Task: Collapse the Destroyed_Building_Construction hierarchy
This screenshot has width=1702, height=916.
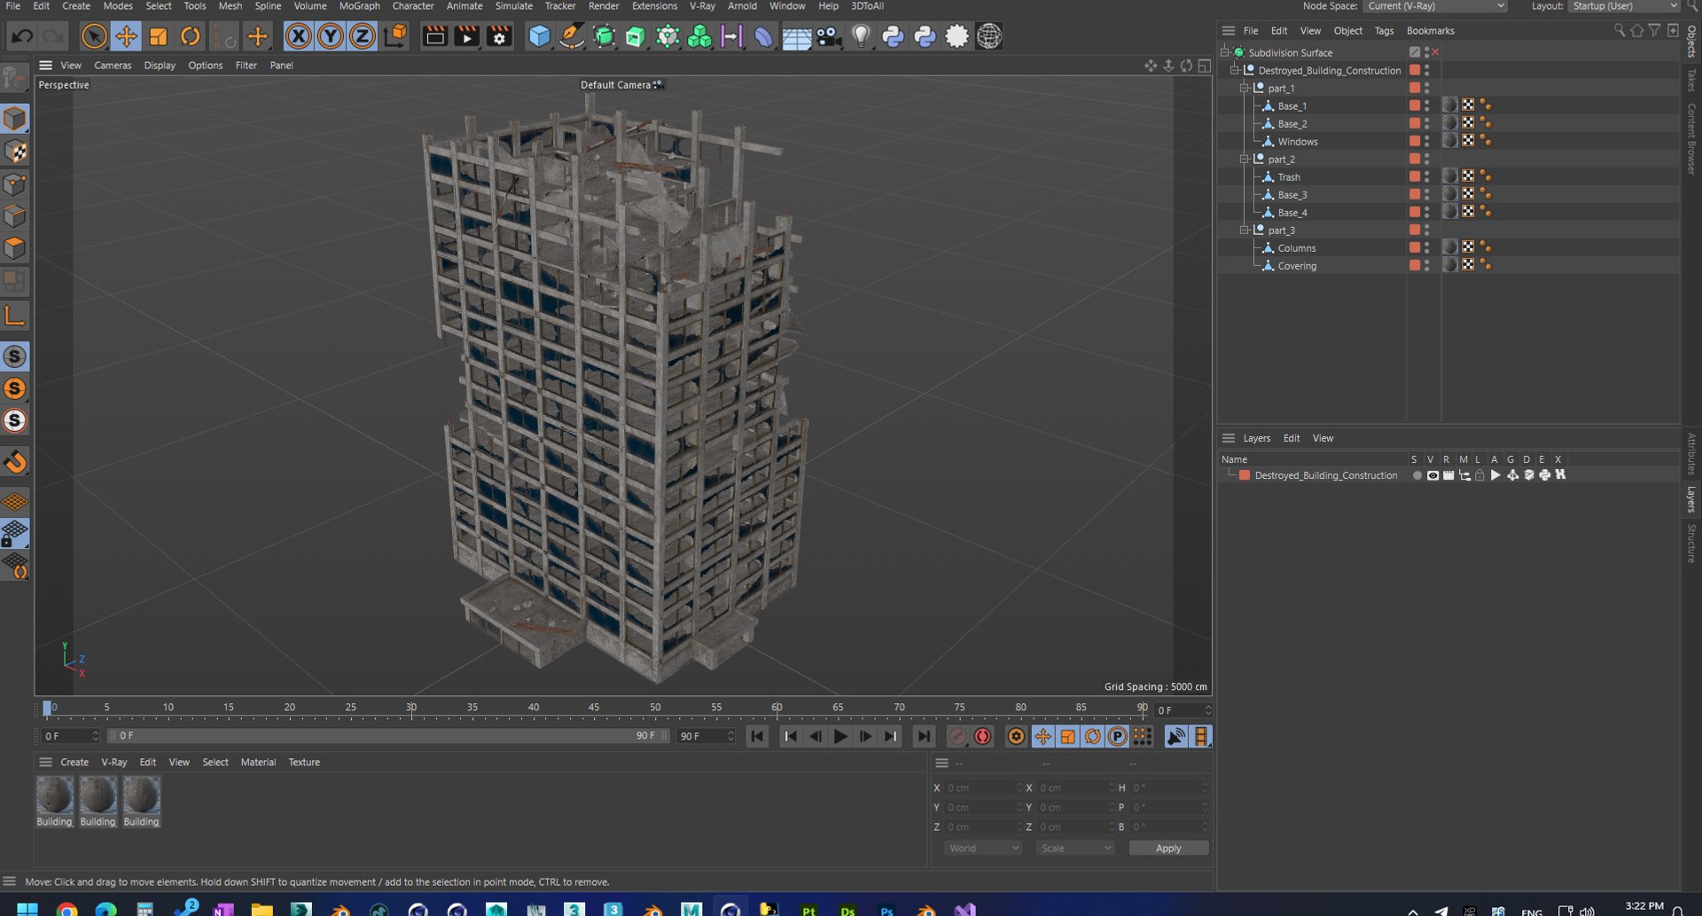Action: (x=1235, y=70)
